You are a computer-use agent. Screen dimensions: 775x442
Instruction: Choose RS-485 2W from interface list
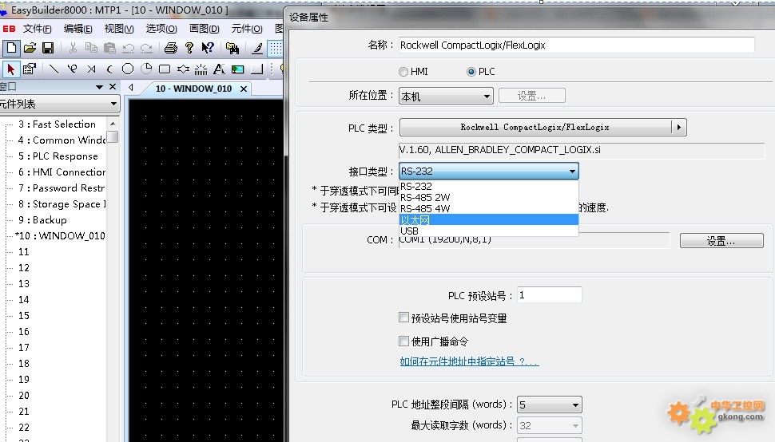(488, 197)
